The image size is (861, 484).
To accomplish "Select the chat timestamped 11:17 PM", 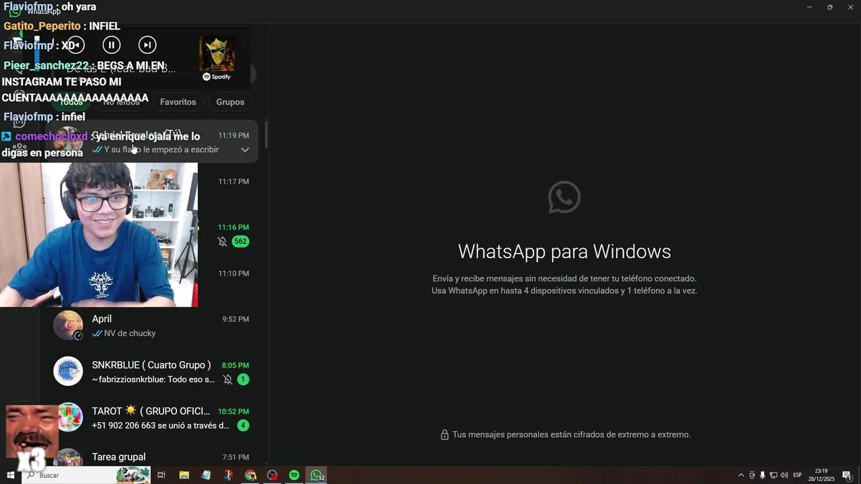I will point(151,188).
